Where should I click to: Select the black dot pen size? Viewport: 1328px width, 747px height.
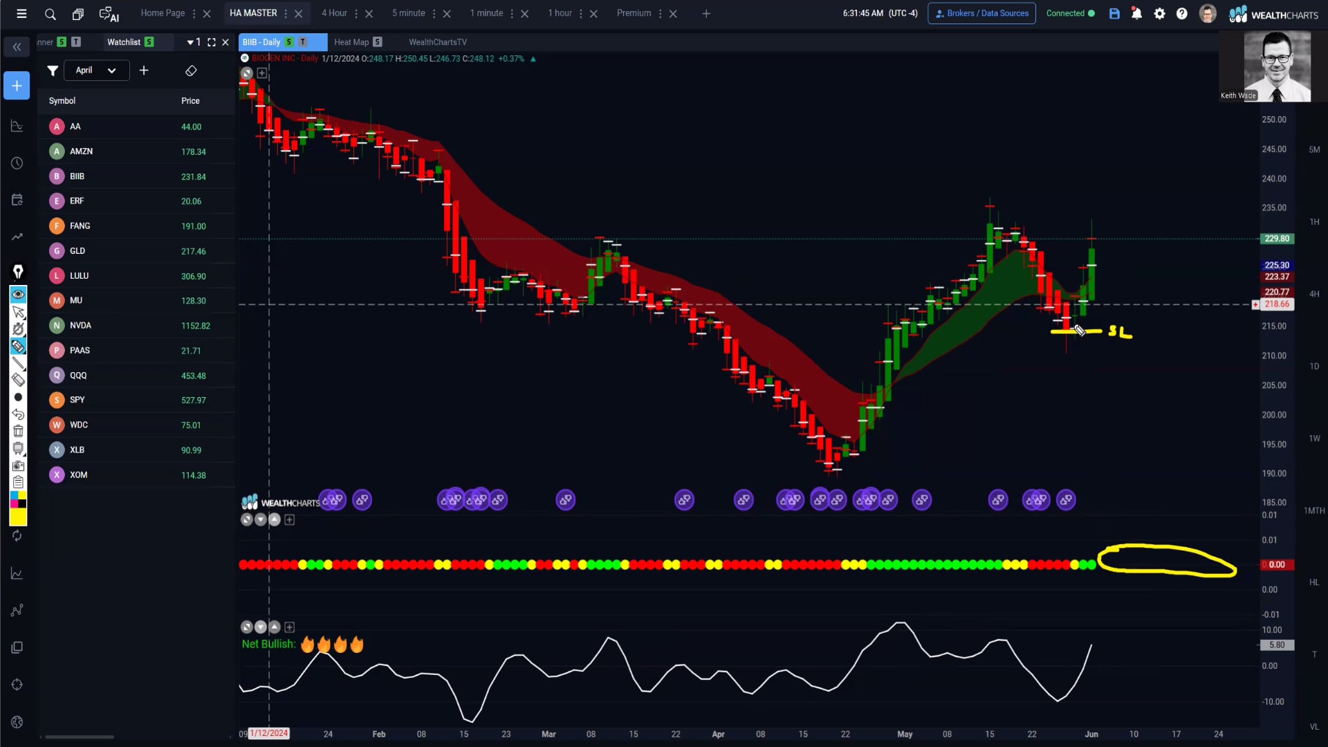point(18,397)
